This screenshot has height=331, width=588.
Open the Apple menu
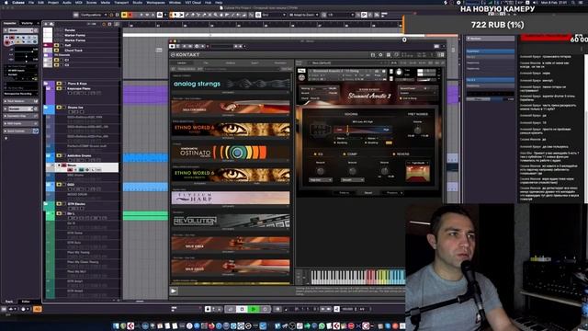pos(6,2)
